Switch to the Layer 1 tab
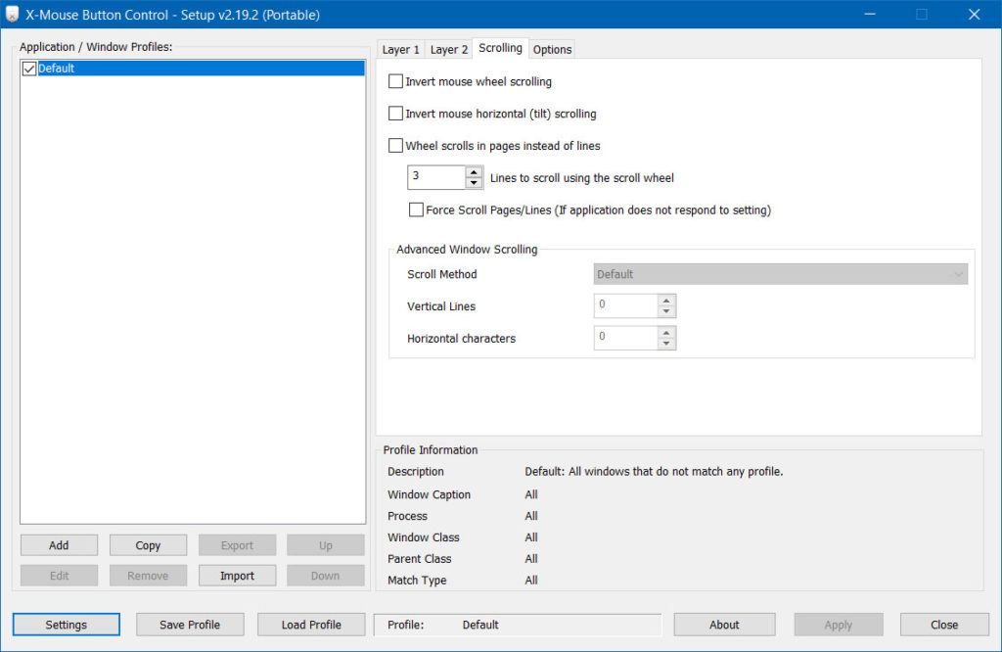 [x=400, y=48]
